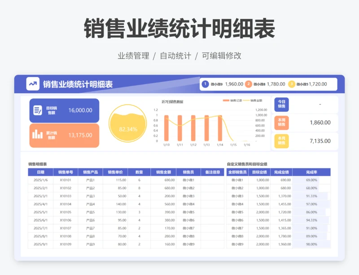Select the order number cell X10107
Image resolution: width=359 pixels, height=275 pixels.
[66, 228]
